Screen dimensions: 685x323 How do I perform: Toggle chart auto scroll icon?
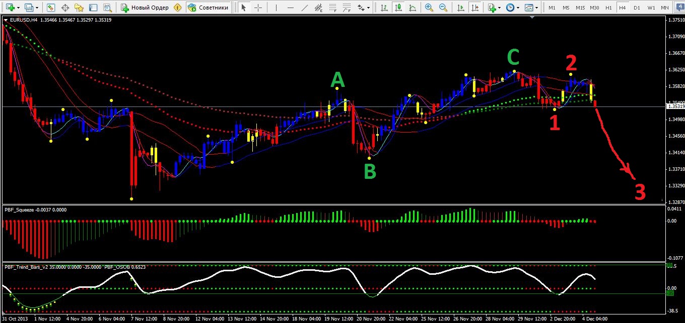[461, 8]
